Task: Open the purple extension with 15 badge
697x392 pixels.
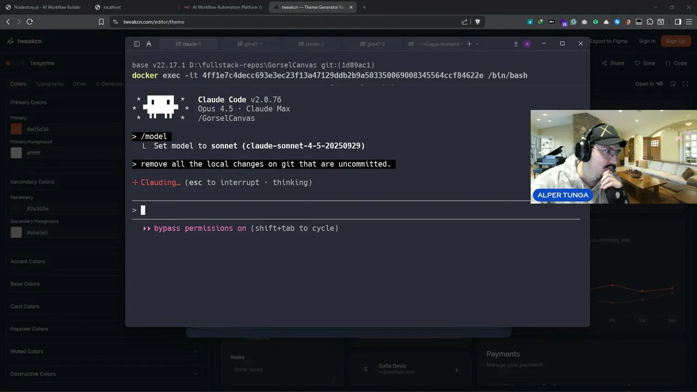Action: 563,22
